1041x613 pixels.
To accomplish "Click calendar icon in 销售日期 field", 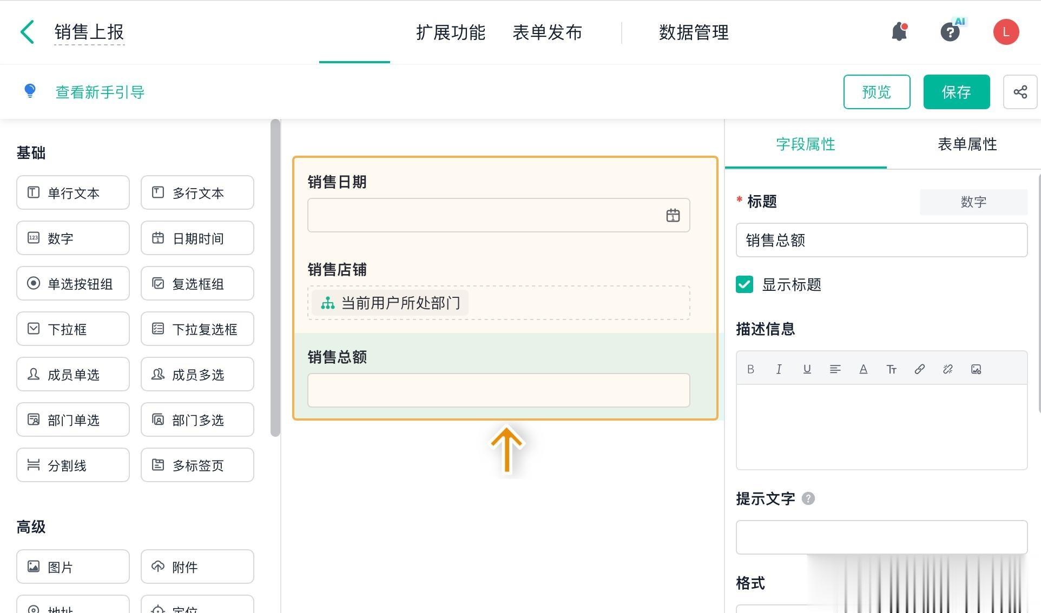I will [673, 215].
